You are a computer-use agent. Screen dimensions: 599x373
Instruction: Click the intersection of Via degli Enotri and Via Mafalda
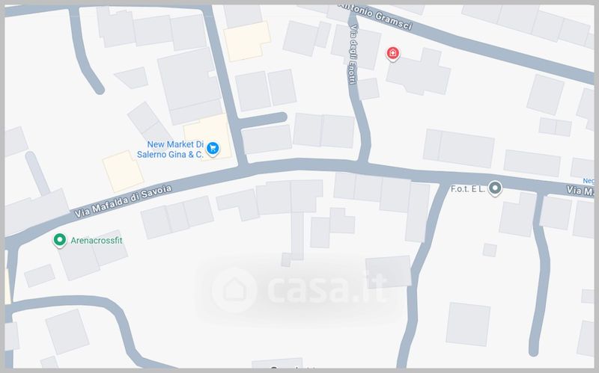[363, 166]
